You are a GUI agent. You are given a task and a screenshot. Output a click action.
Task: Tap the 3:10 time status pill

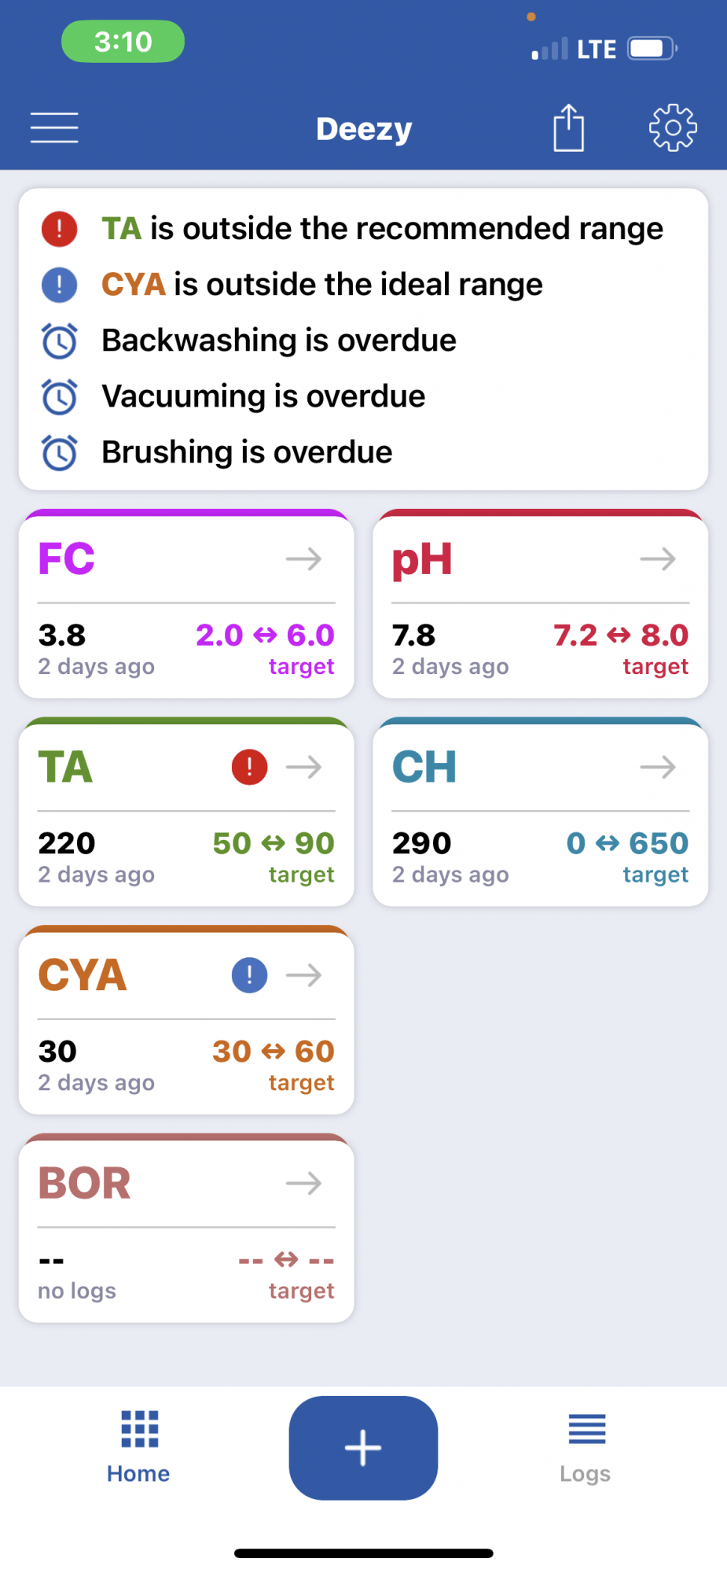click(x=123, y=41)
